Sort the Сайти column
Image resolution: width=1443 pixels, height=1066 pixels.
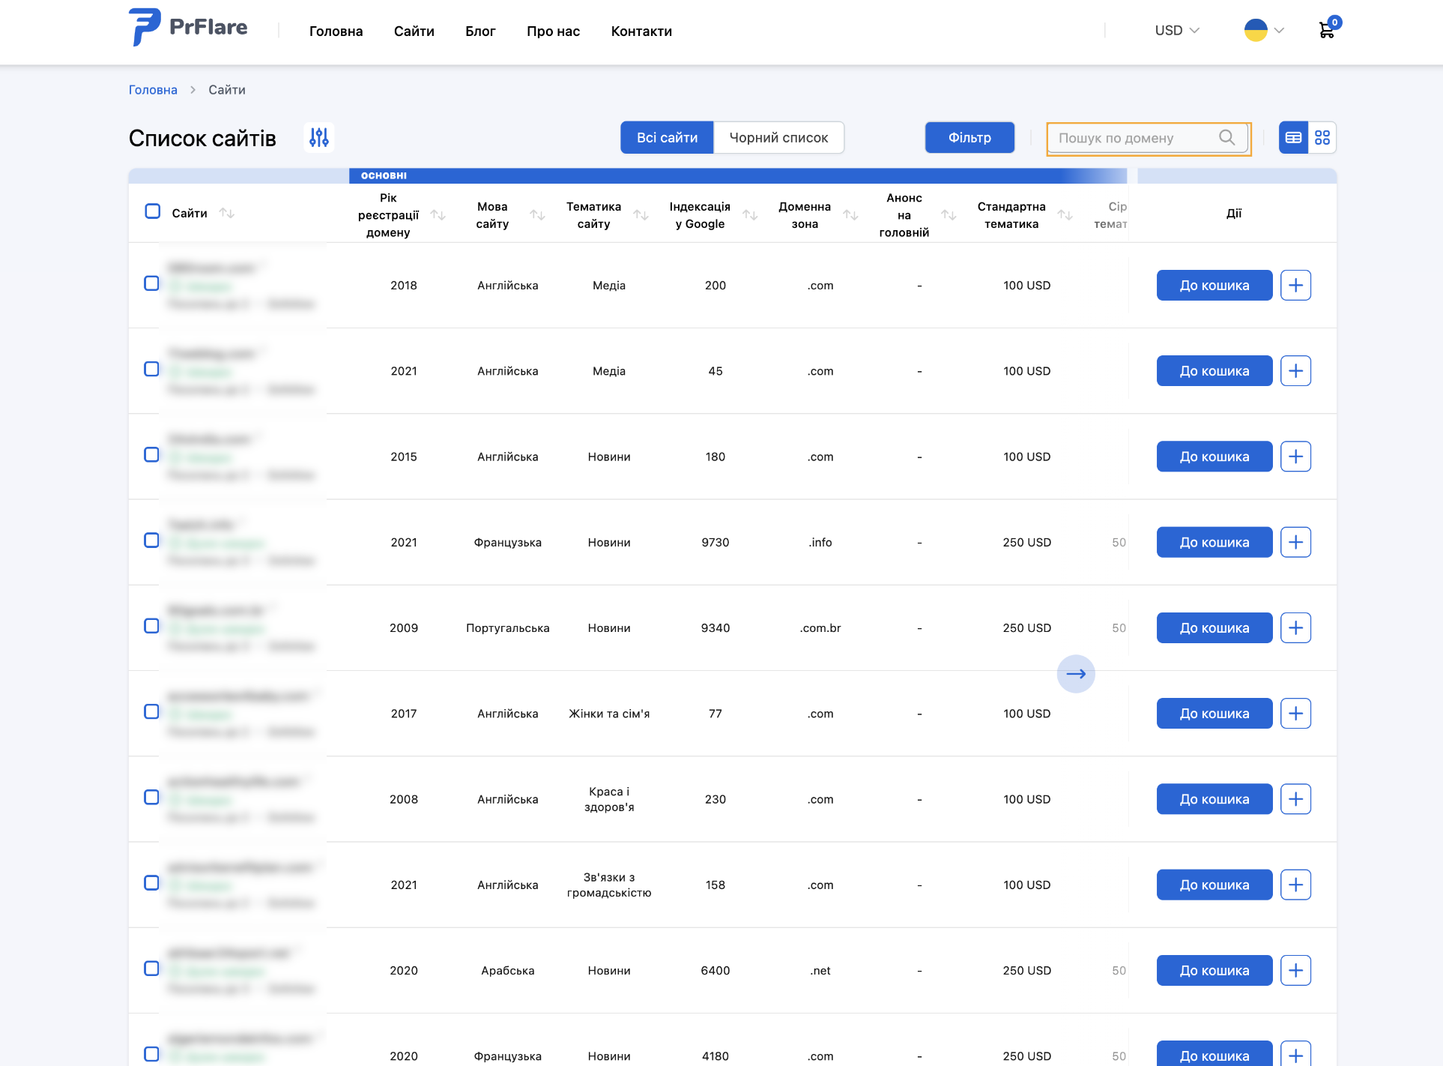pos(227,213)
